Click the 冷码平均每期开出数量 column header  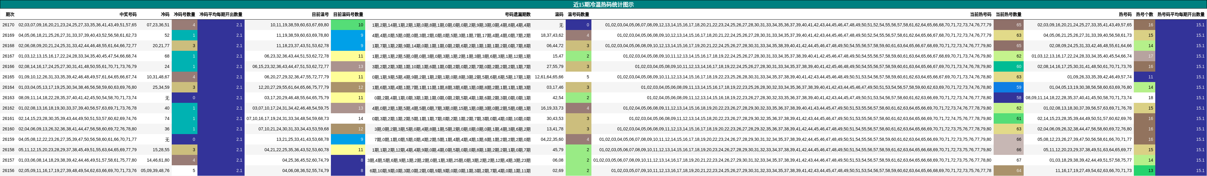coord(221,14)
